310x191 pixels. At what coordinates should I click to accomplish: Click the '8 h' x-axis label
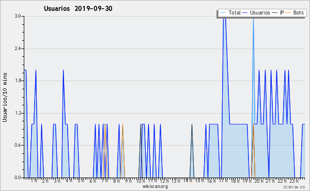coord(116,181)
